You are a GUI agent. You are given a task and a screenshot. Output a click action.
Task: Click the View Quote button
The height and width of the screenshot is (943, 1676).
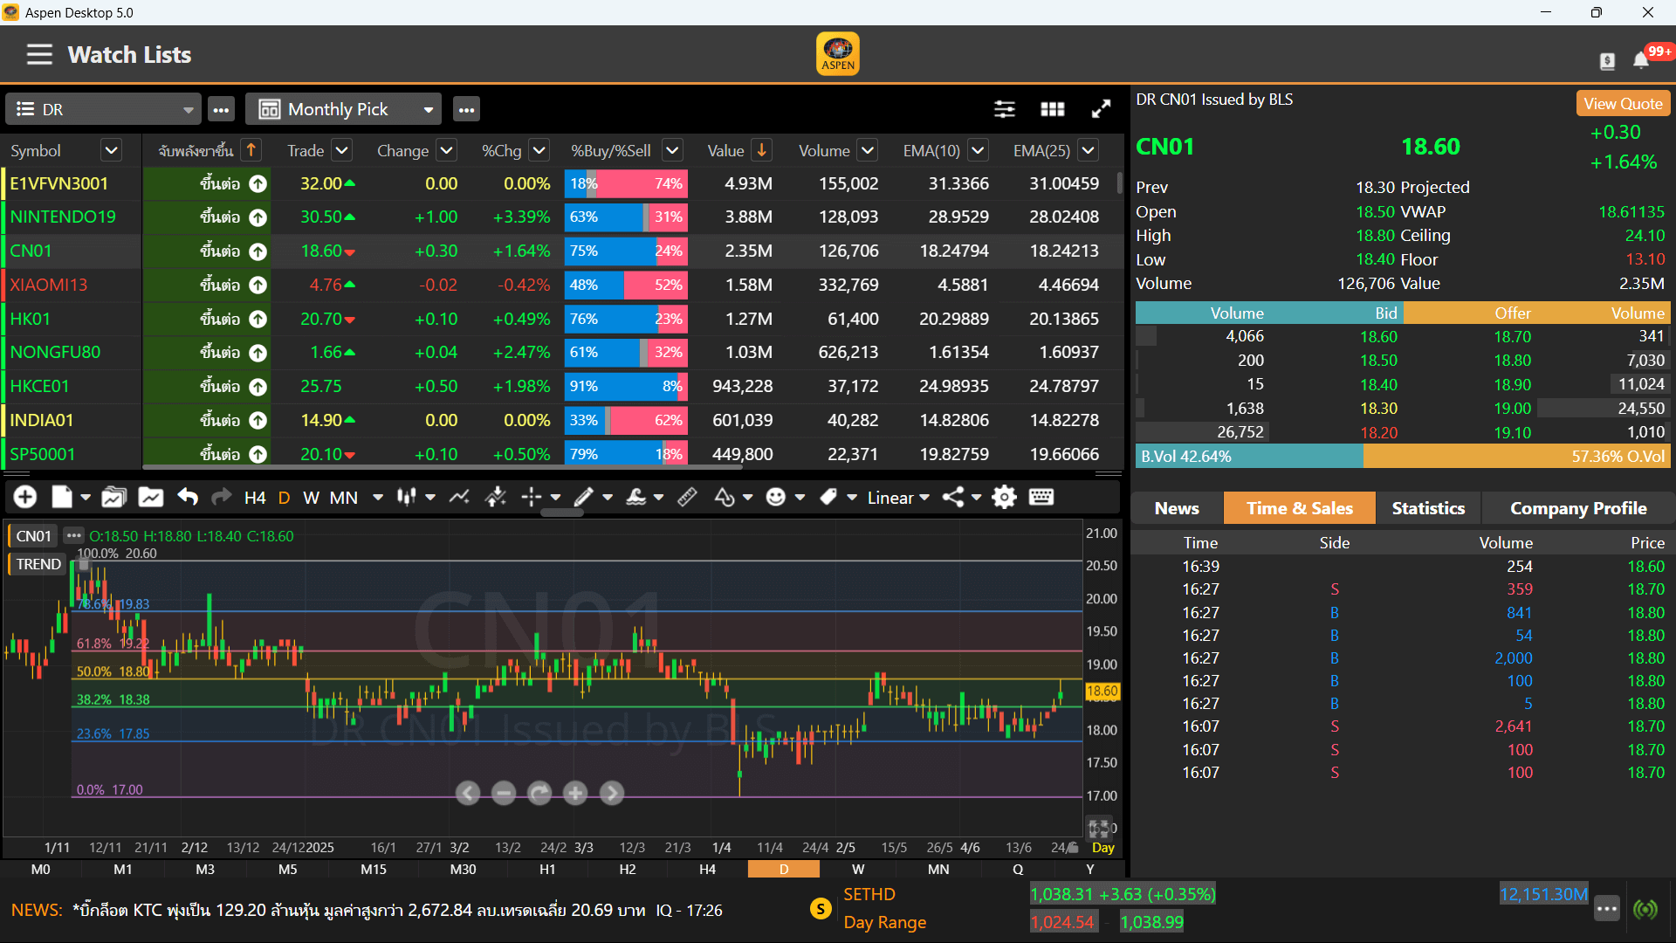(x=1623, y=103)
